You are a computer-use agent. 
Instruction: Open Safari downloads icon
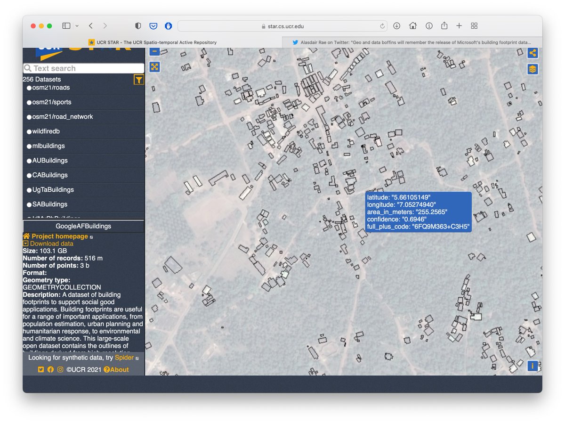(x=397, y=26)
